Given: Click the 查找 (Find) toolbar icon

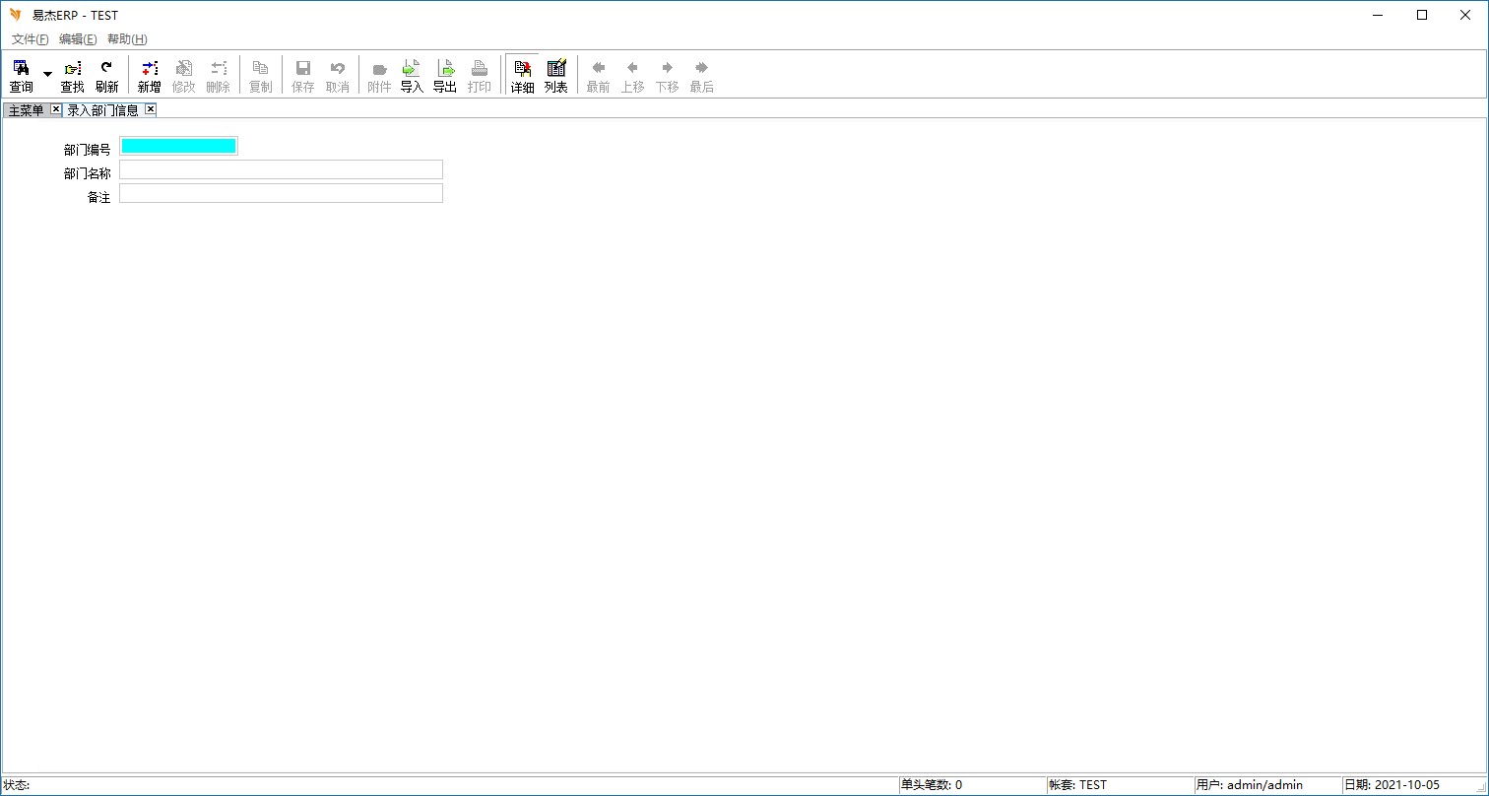Looking at the screenshot, I should 73,75.
